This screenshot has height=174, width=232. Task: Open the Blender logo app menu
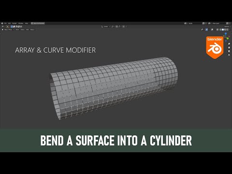click(x=2, y=23)
